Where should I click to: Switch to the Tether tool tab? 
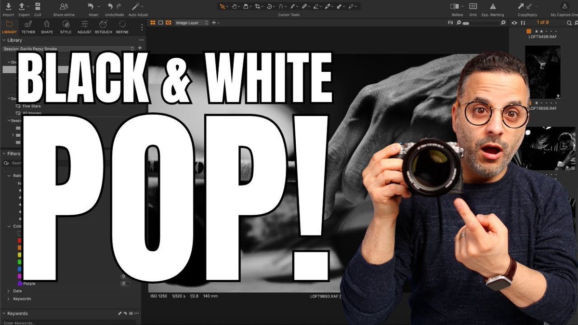pos(28,26)
